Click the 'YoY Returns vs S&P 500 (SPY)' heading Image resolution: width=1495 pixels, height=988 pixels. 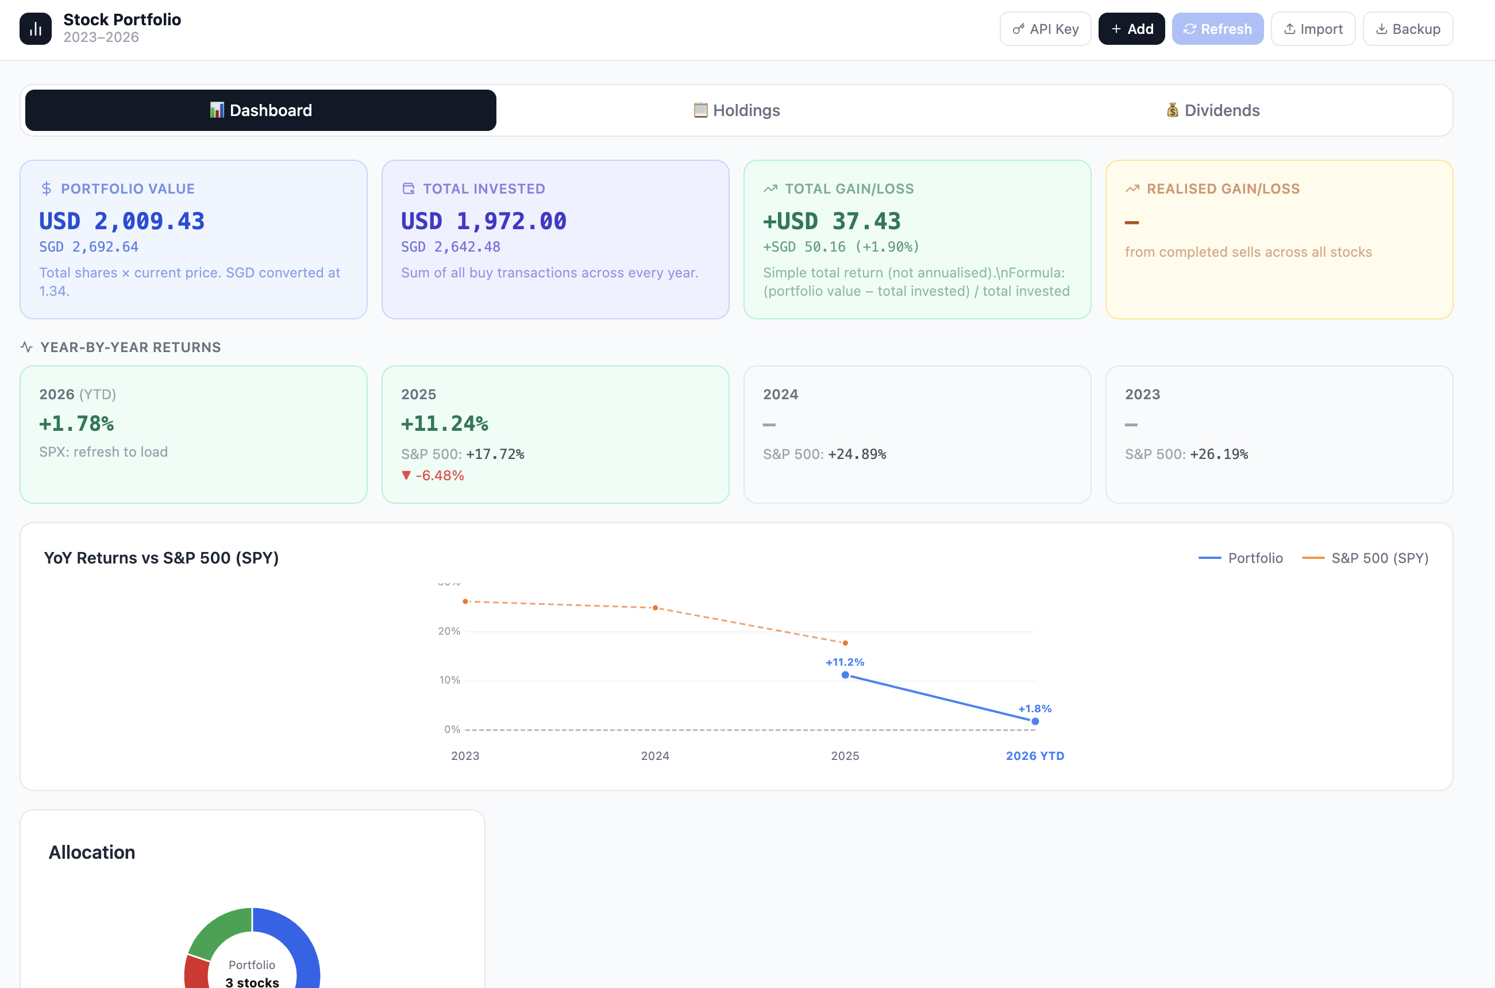(x=161, y=558)
